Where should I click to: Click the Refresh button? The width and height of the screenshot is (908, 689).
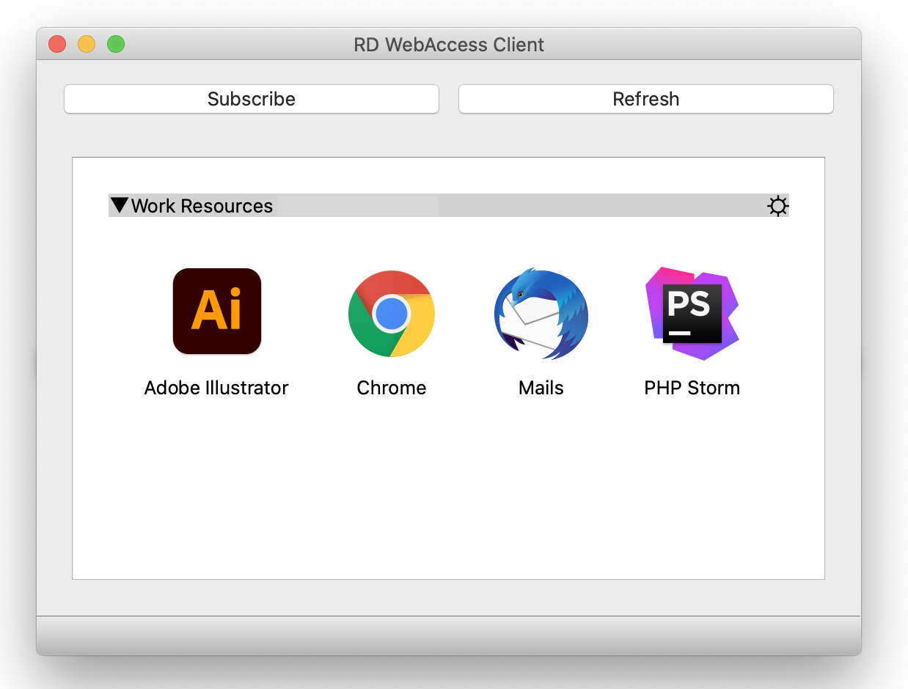point(646,99)
